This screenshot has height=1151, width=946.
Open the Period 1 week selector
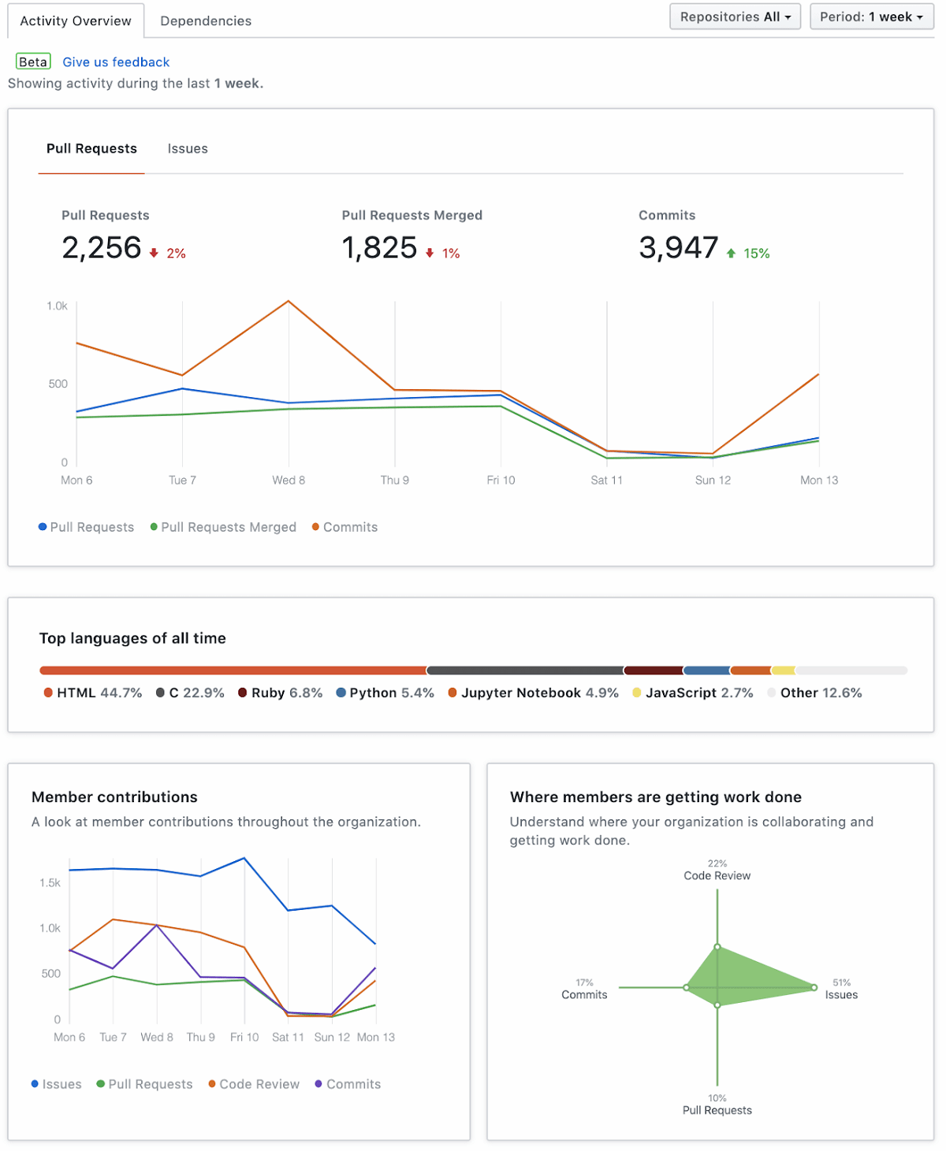pos(870,17)
